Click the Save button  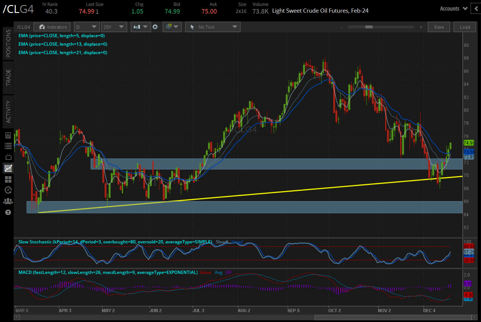click(x=439, y=27)
